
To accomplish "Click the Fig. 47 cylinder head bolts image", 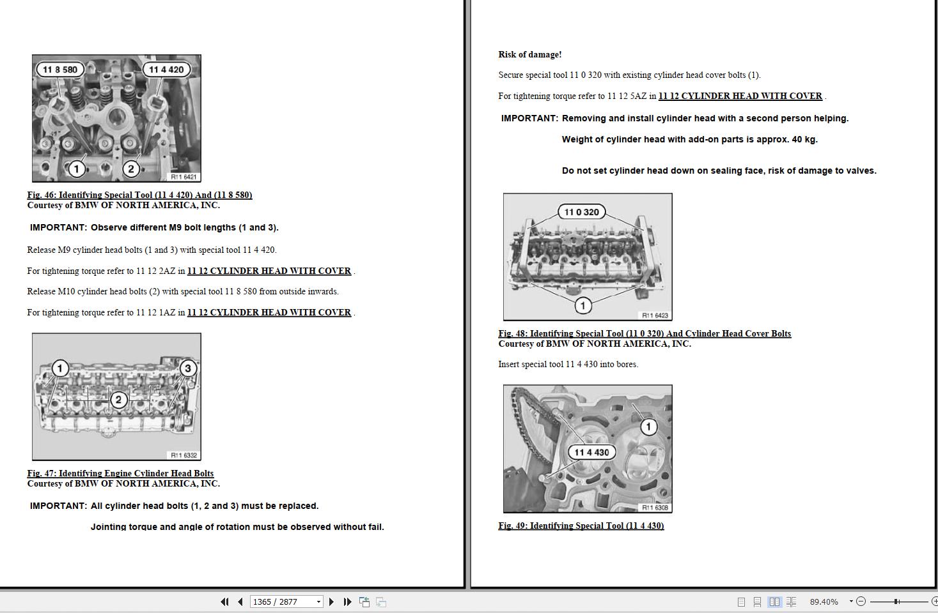I will pos(116,397).
